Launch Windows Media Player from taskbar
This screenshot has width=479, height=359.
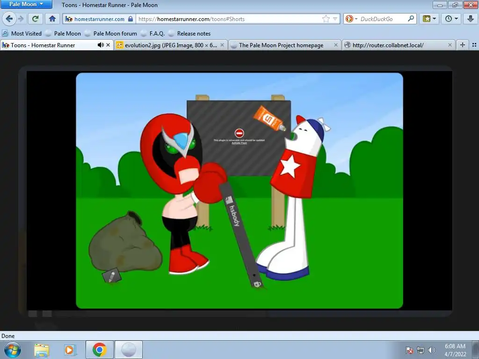[70, 350]
